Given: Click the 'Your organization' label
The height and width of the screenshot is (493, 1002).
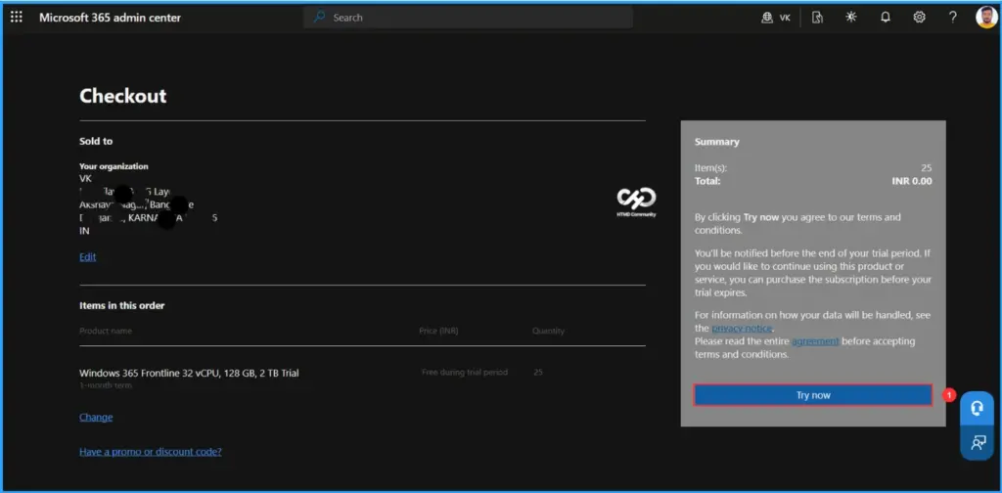Looking at the screenshot, I should [x=114, y=166].
